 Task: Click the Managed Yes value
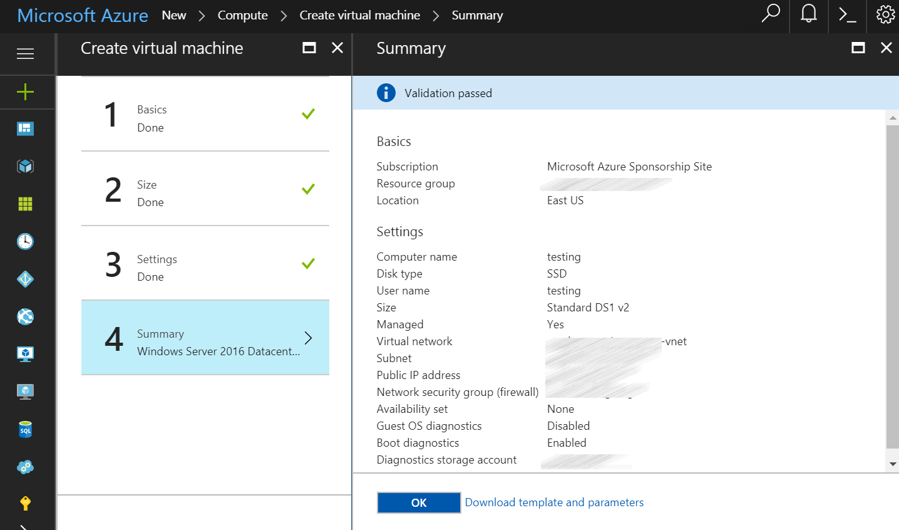(x=555, y=325)
